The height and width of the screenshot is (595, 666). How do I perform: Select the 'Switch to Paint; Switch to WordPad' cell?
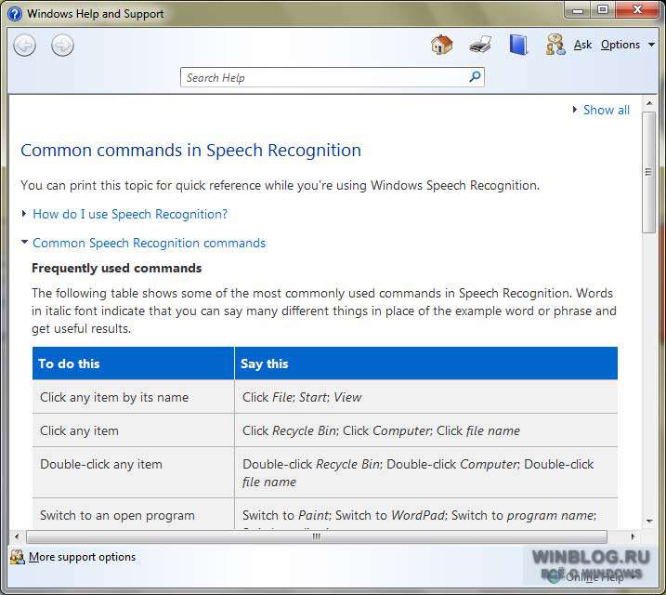coord(426,514)
